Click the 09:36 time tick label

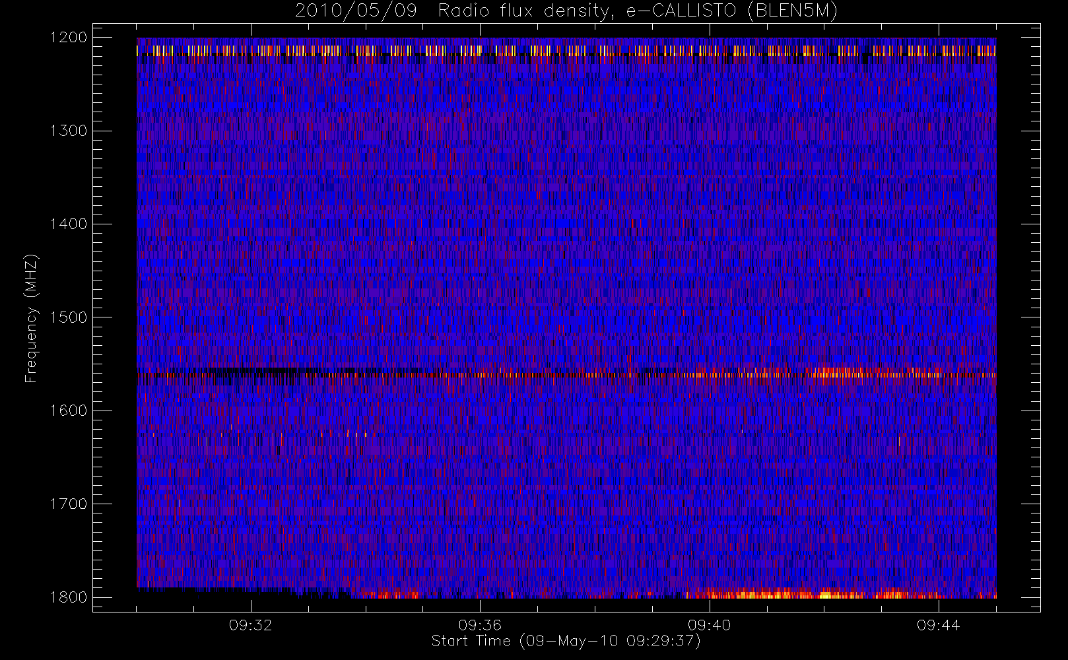pos(480,625)
